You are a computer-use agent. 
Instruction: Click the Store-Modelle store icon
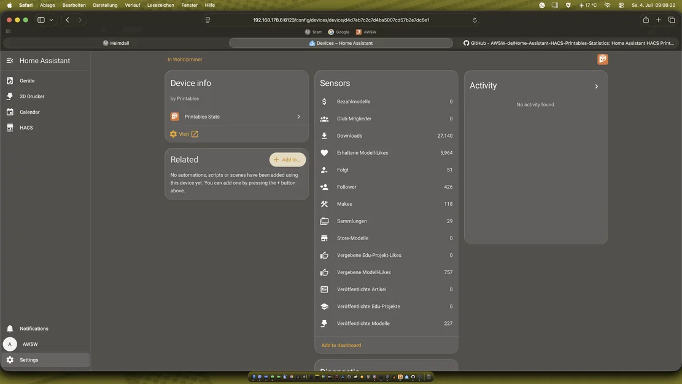(324, 238)
